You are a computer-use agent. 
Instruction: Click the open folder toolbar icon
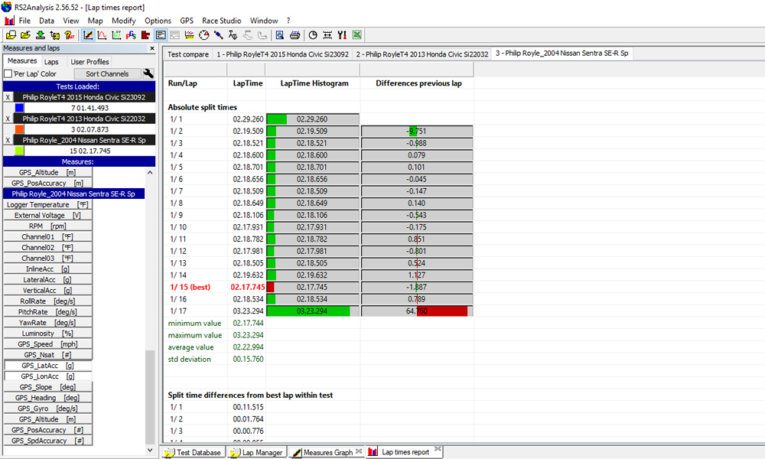tap(25, 35)
